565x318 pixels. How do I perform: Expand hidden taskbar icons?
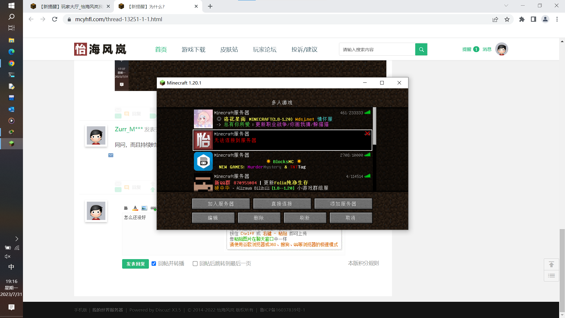[x=17, y=238]
